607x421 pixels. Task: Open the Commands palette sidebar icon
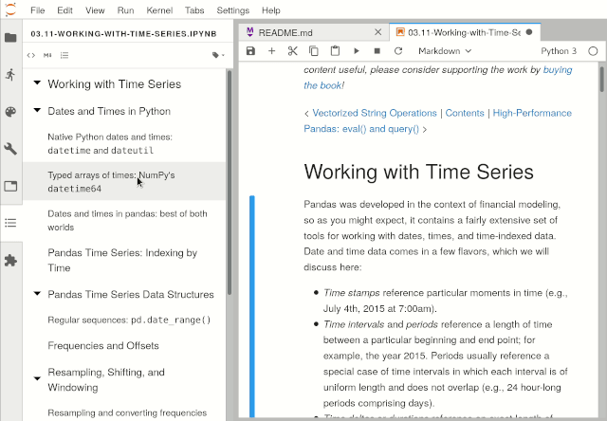point(10,112)
